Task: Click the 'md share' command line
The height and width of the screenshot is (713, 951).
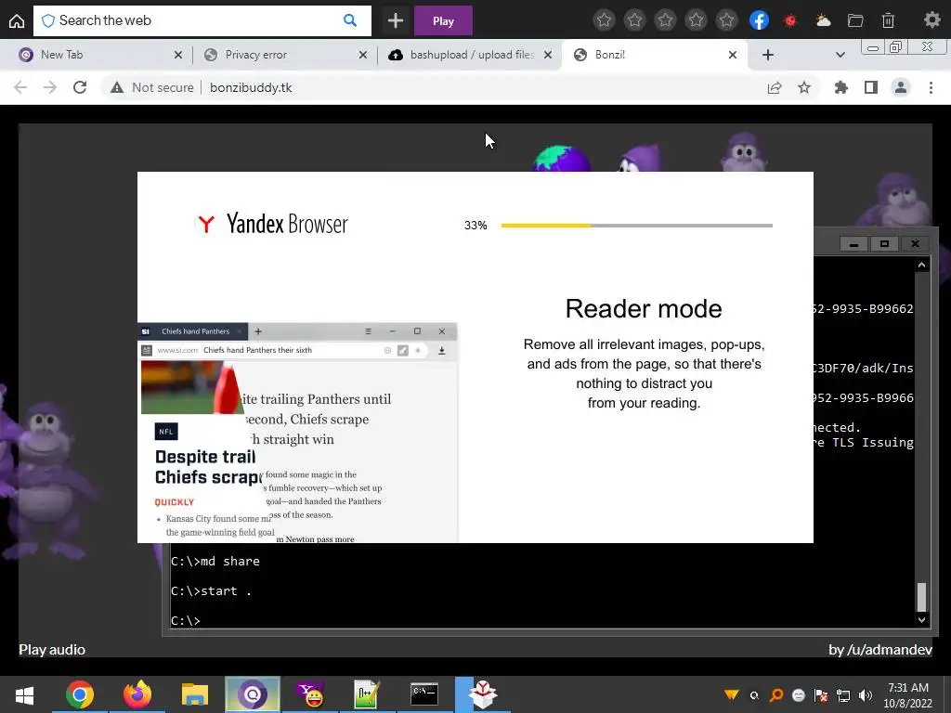Action: click(215, 562)
